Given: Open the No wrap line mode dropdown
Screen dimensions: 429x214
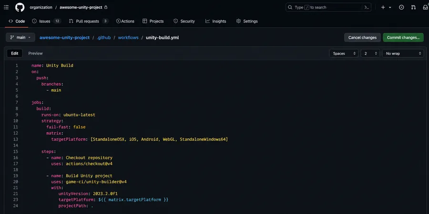Looking at the screenshot, I should click(403, 53).
